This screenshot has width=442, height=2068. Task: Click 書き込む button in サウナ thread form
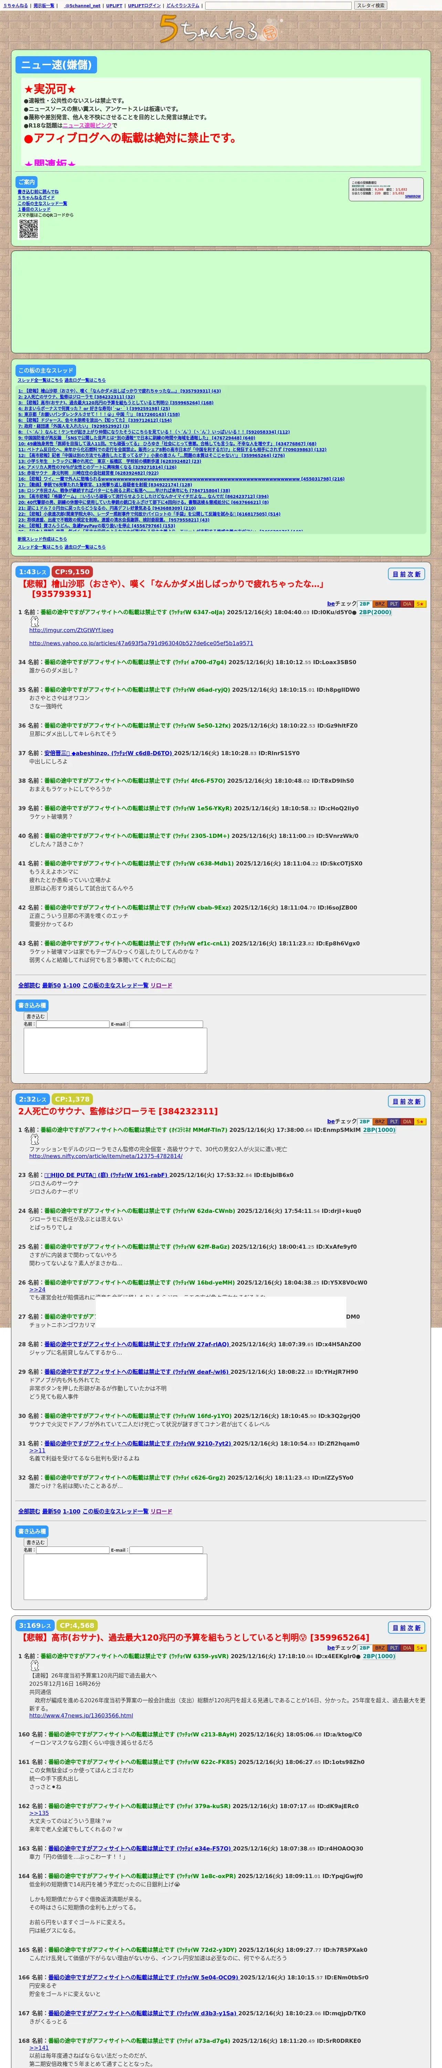[35, 1542]
